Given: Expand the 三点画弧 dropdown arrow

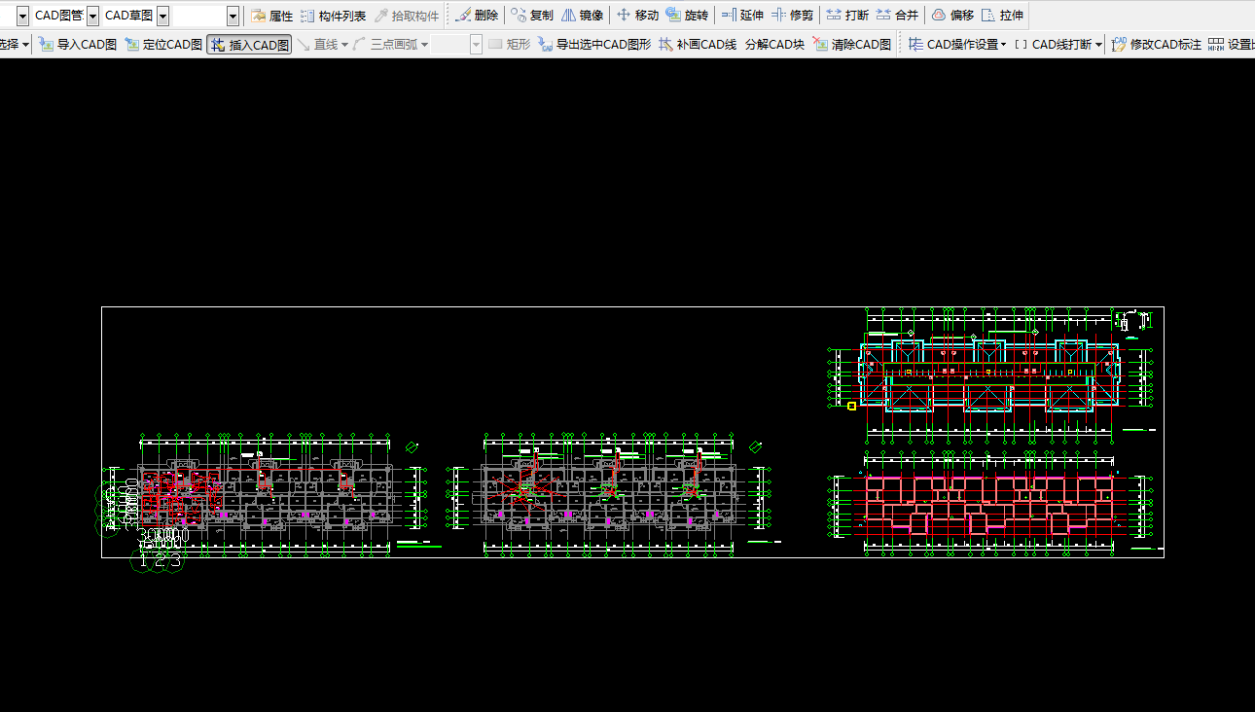Looking at the screenshot, I should click(x=424, y=45).
